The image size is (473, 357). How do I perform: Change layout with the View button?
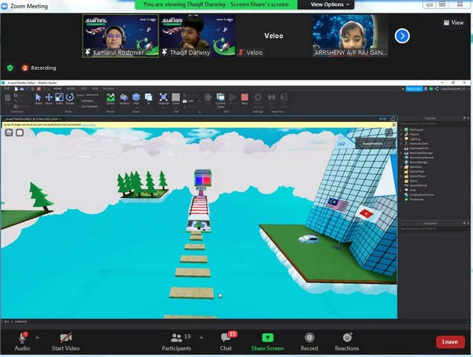(453, 22)
